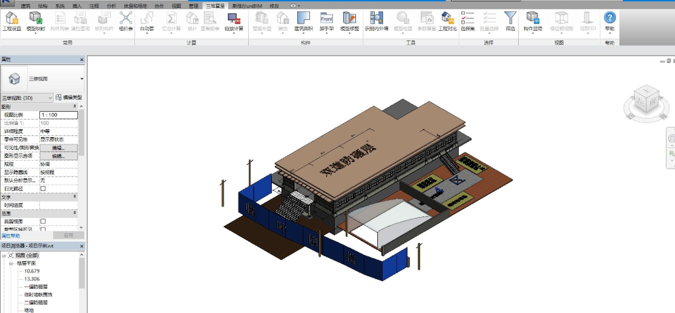Screen dimensions: 675x313
Task: Click 编辑类型 edit type button
Action: tap(69, 98)
